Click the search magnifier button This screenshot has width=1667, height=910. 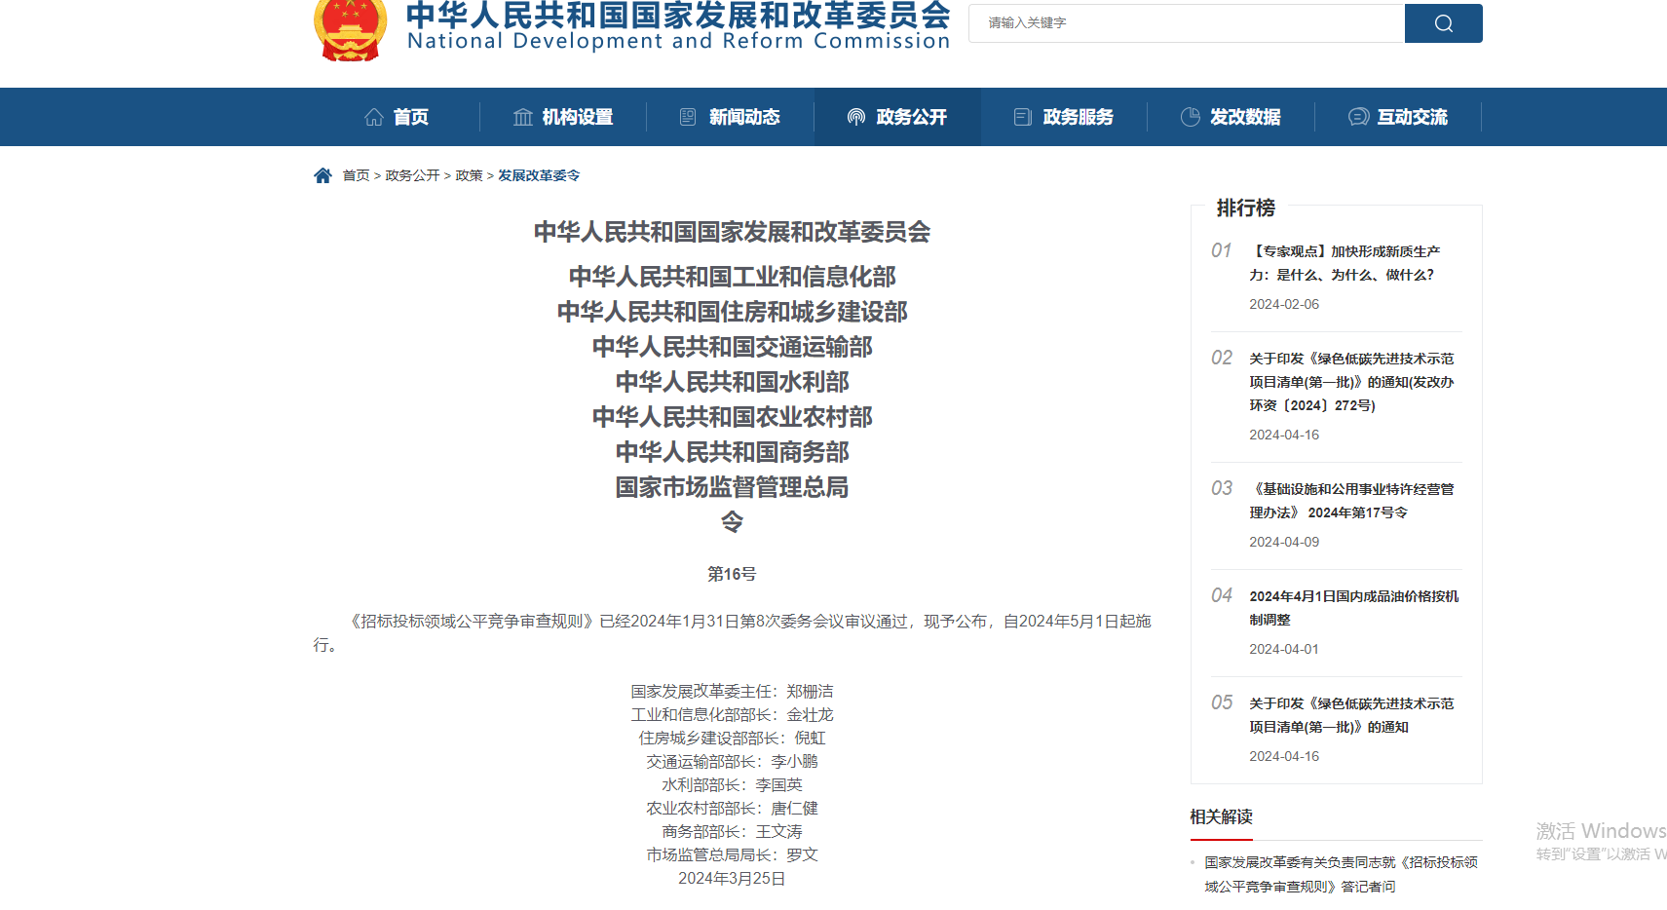tap(1443, 23)
